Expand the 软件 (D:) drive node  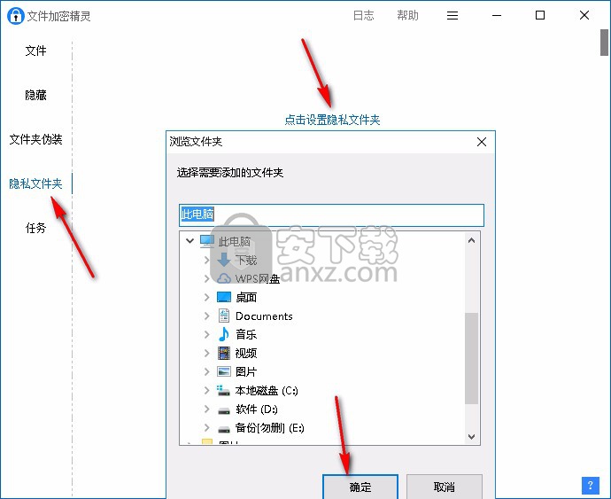click(x=207, y=409)
